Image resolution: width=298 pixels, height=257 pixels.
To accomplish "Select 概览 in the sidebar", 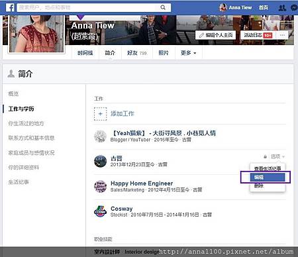I will tap(13, 93).
